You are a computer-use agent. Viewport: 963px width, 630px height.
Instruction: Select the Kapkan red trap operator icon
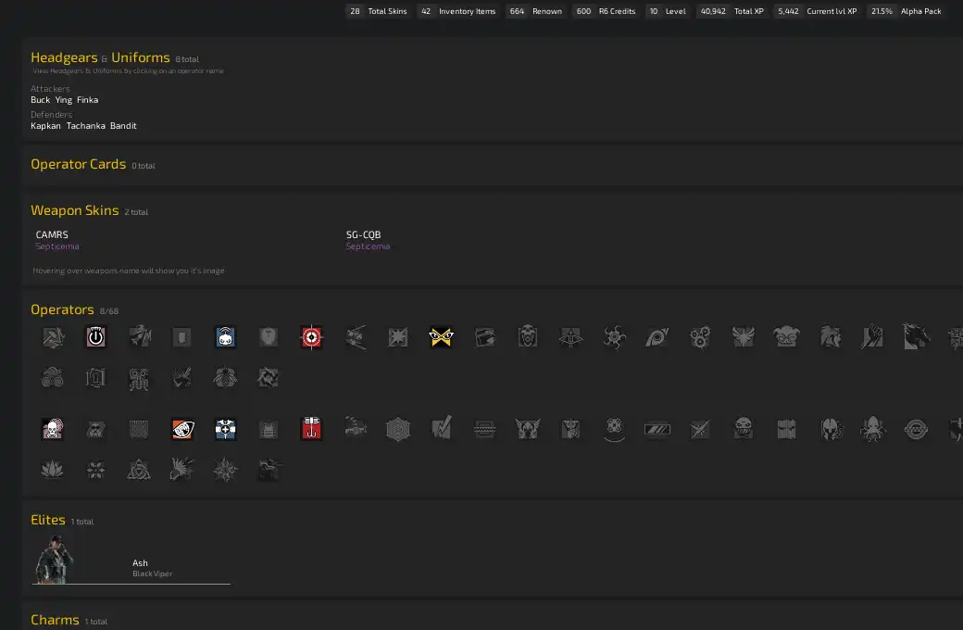tap(311, 429)
